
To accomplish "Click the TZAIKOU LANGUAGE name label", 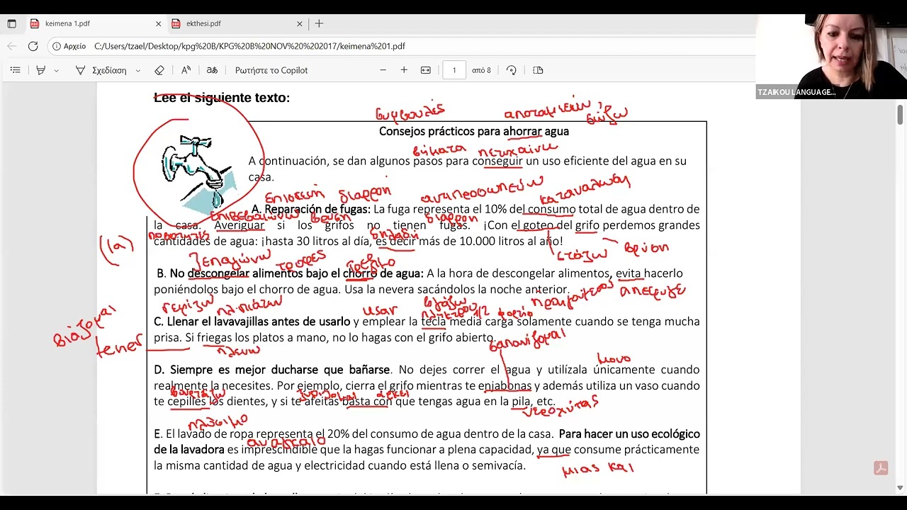I will 796,92.
